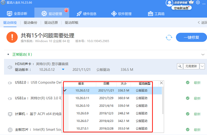The width and height of the screenshot is (207, 135).
Task: Click green check icon on 计算机 row
Action: pos(188,114)
